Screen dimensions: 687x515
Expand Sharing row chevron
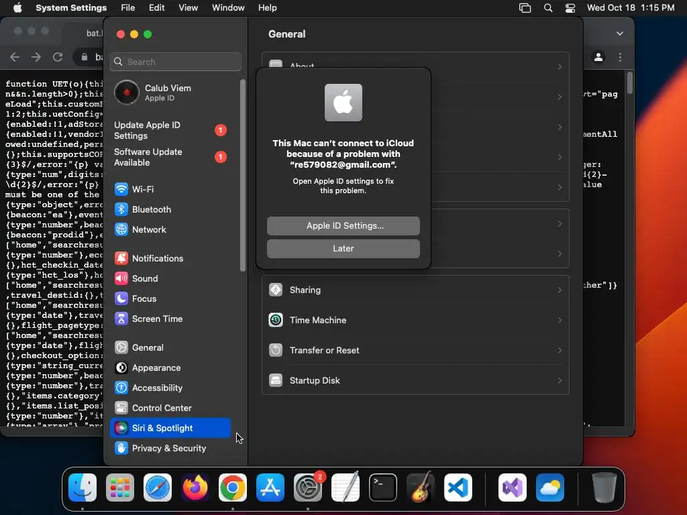click(560, 290)
